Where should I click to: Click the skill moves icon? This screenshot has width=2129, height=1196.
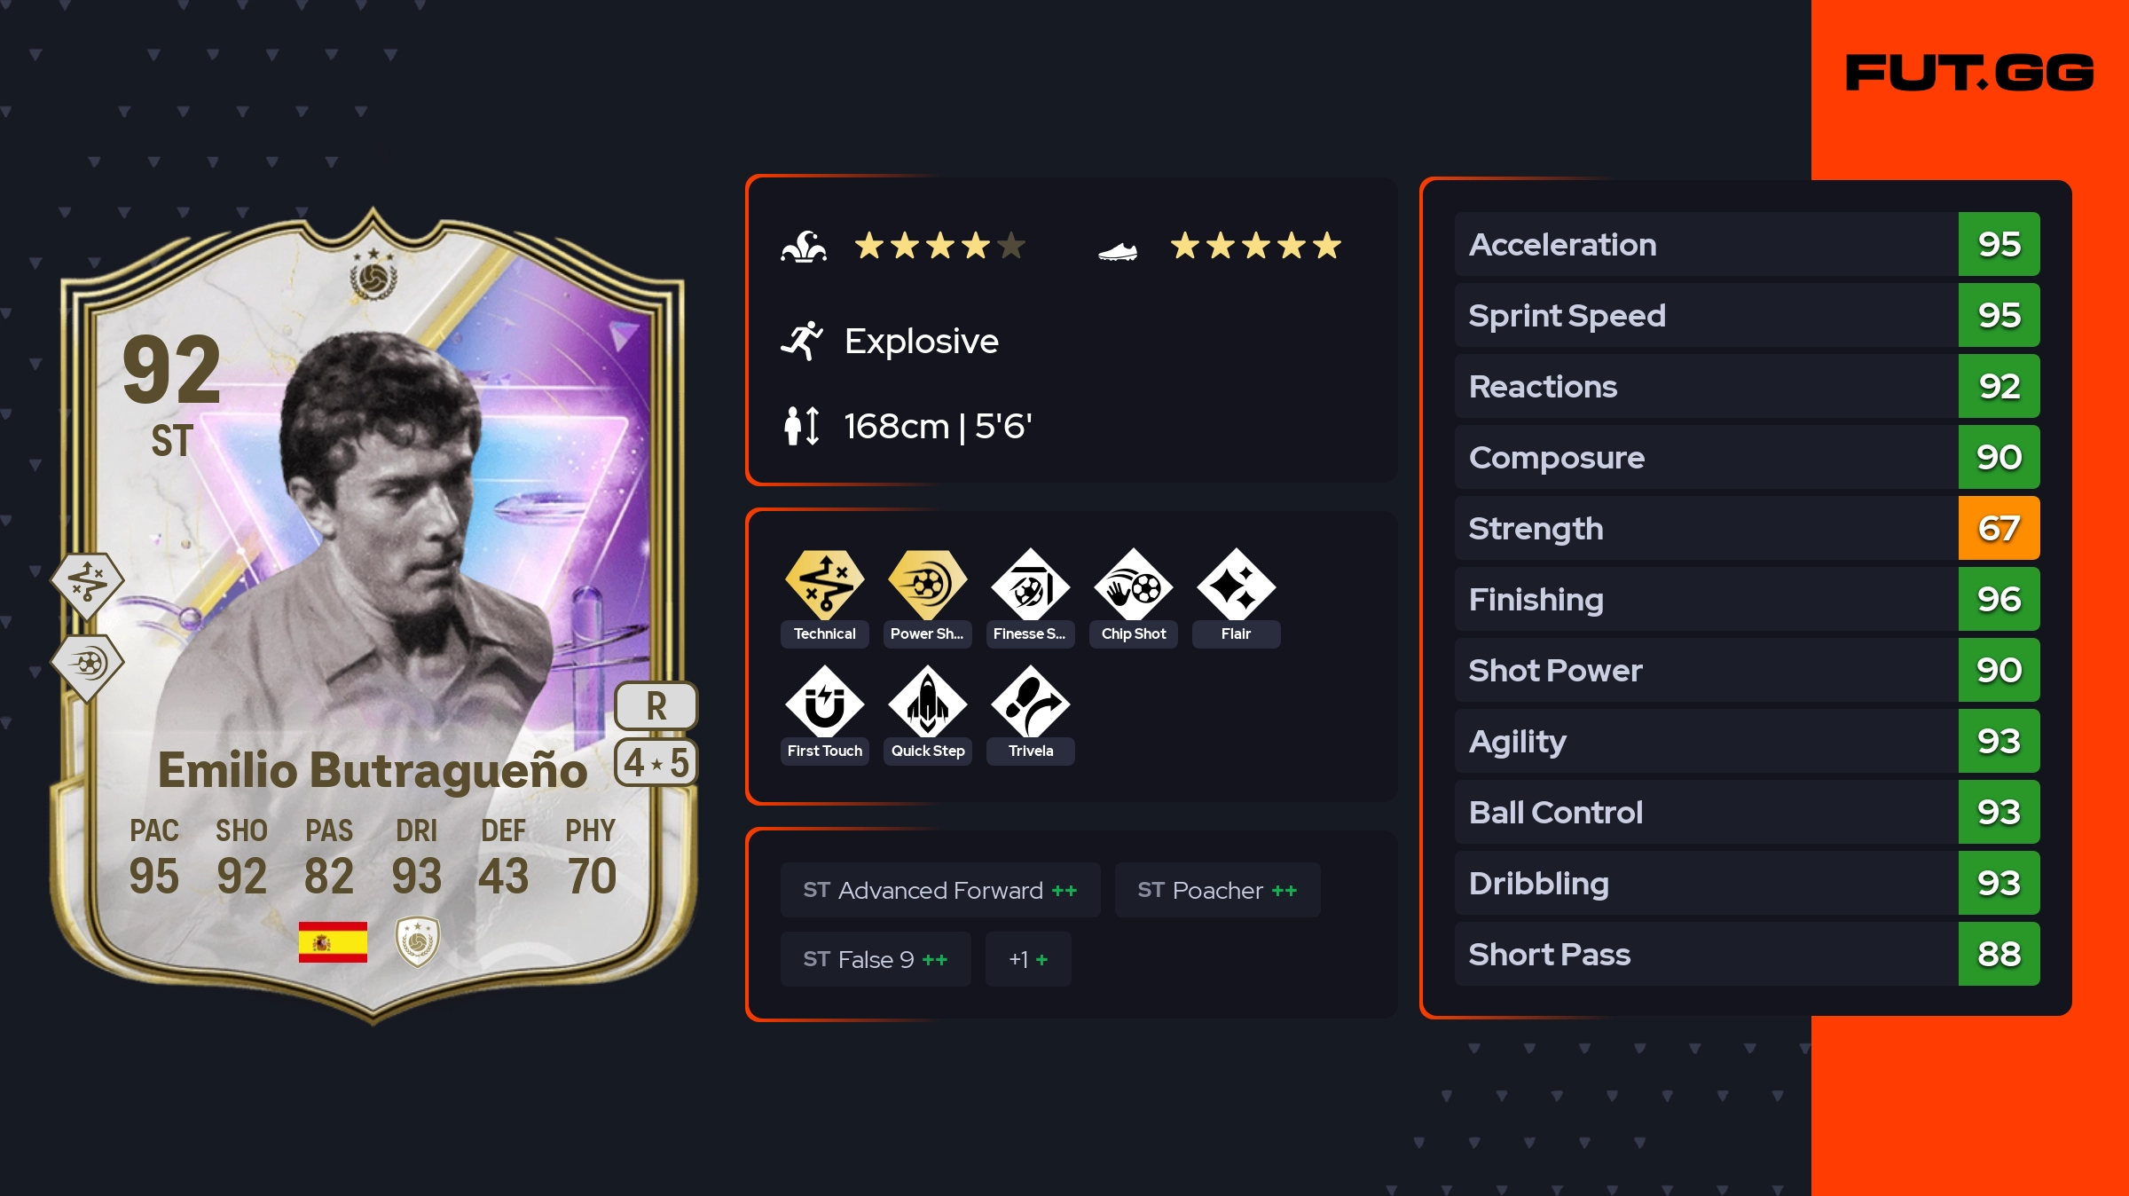coord(804,246)
